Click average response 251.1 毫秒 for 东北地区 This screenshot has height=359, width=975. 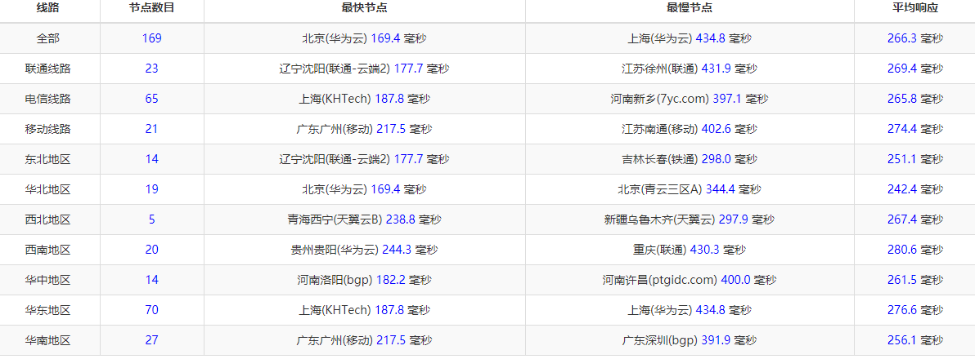coord(915,159)
